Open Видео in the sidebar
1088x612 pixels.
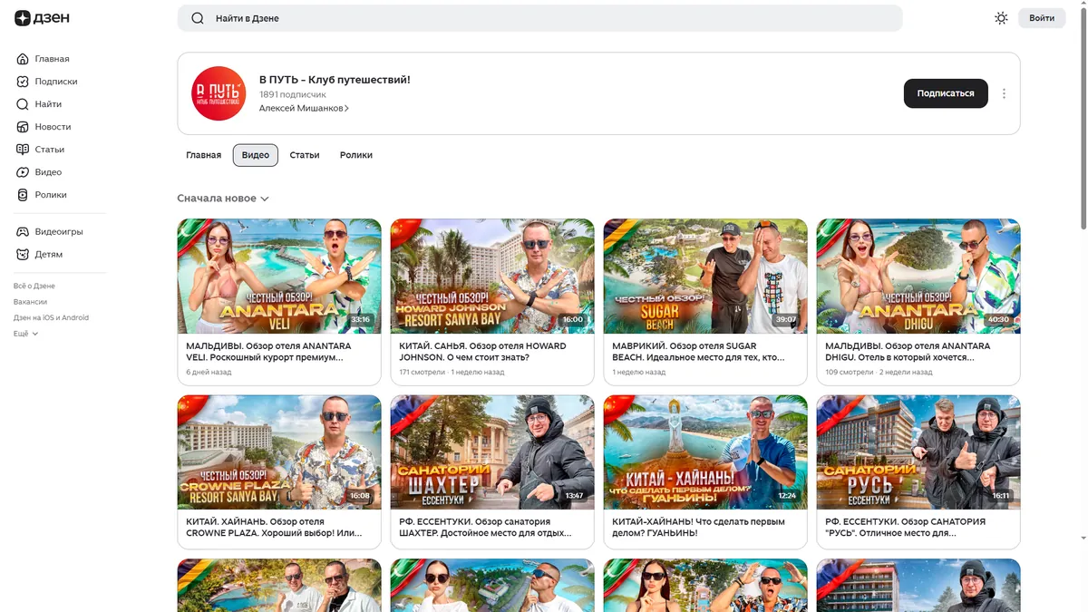[40, 172]
